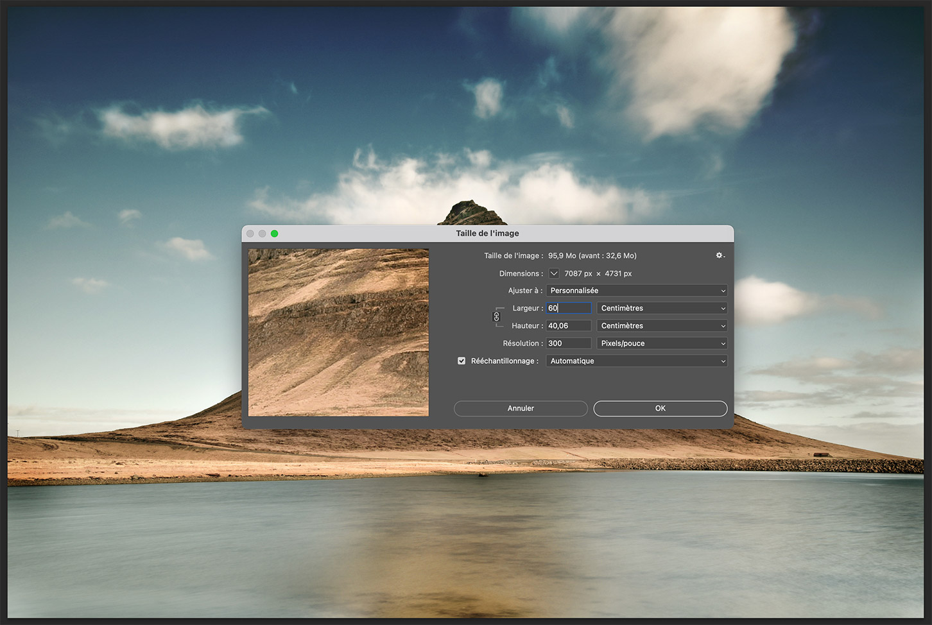Click the Hauteur value field
The image size is (932, 625).
click(568, 326)
